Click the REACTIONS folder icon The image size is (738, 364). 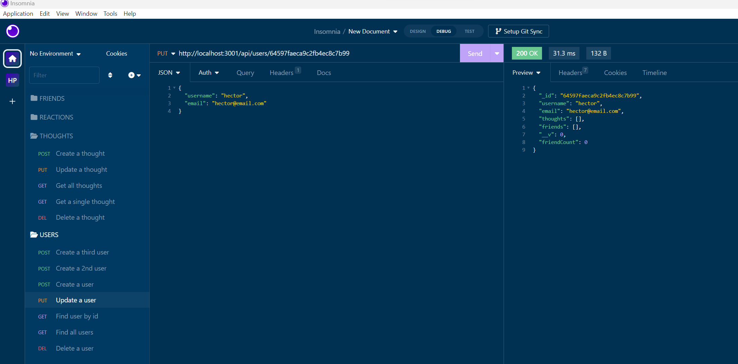35,117
